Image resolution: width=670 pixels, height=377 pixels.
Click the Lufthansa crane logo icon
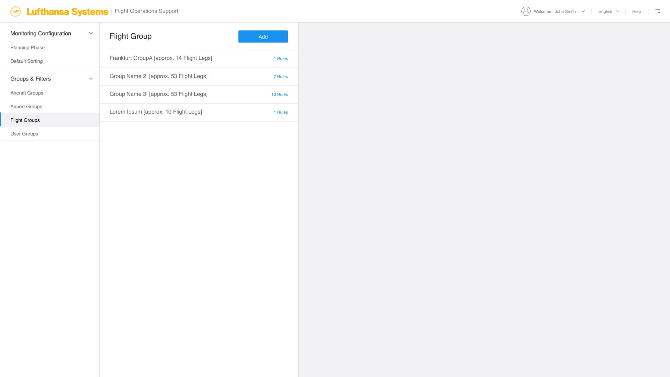[x=15, y=11]
